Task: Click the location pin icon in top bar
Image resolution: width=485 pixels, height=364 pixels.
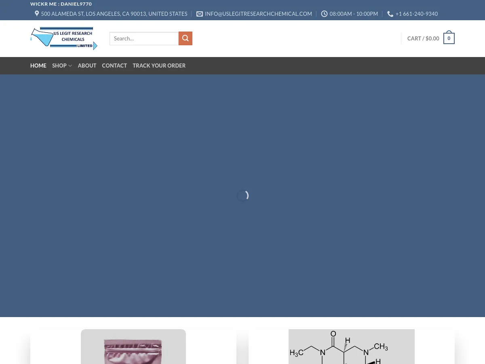Action: click(37, 13)
